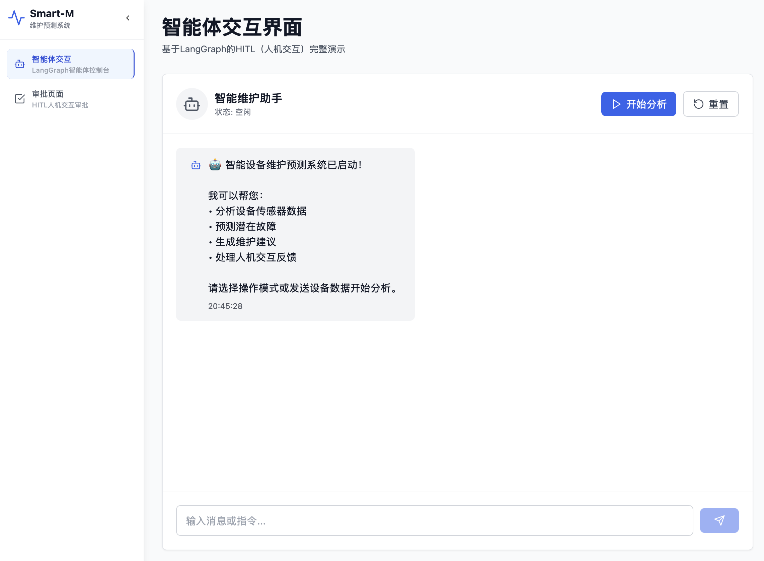The image size is (764, 561).
Task: Click the robot avatar beside 智能维护助手
Action: coord(192,104)
